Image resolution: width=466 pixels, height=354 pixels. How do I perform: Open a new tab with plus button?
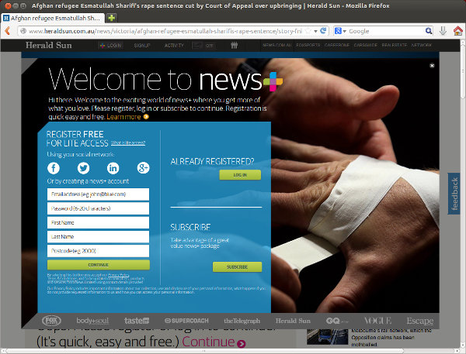pyautogui.click(x=111, y=18)
